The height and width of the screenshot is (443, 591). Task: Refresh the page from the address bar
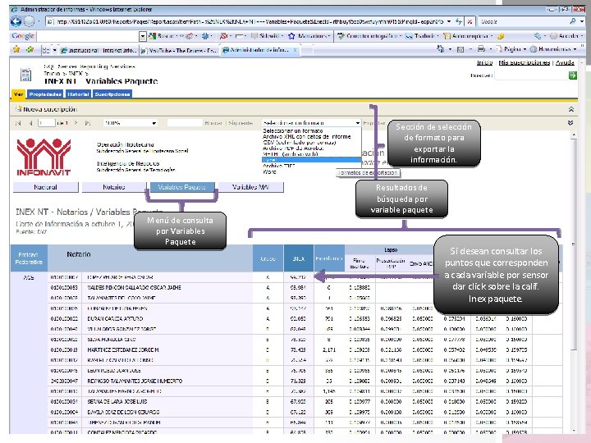459,21
